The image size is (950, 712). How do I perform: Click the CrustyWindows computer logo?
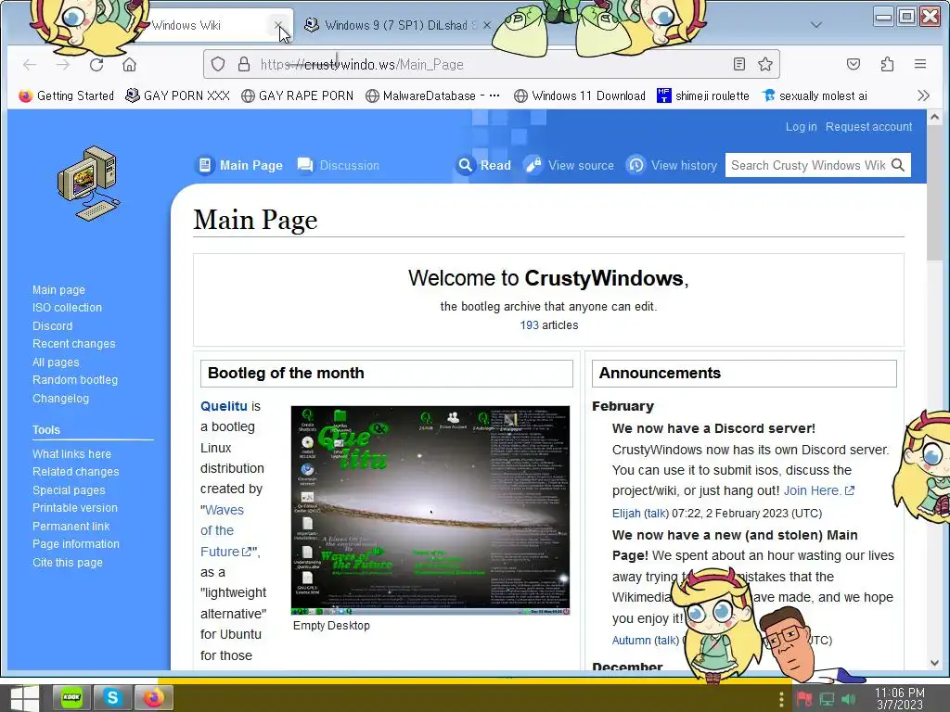point(88,184)
